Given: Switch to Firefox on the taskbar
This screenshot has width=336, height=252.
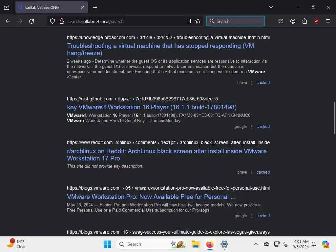Looking at the screenshot, I should pyautogui.click(x=210, y=244).
